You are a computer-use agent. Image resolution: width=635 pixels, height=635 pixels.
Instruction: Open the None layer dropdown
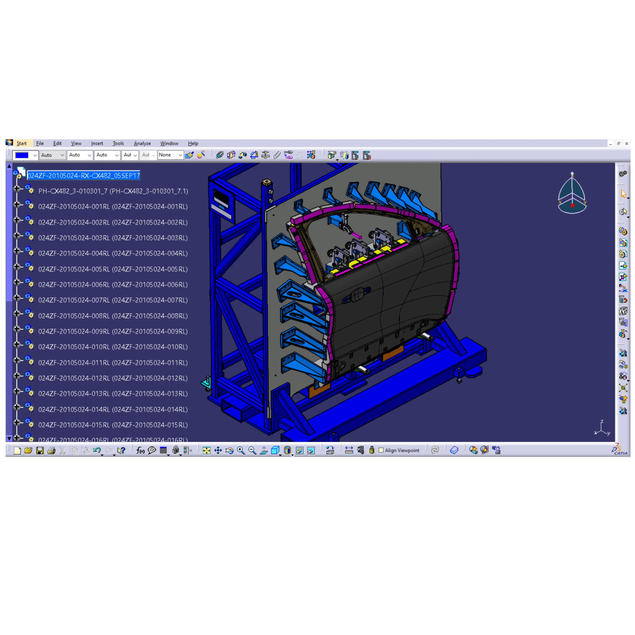(170, 155)
